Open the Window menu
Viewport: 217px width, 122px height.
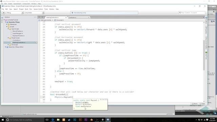tap(52, 9)
